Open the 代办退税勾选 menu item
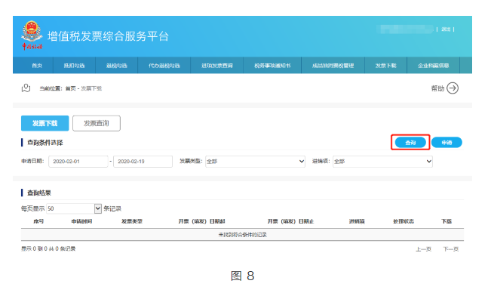491x293 pixels. pos(164,66)
